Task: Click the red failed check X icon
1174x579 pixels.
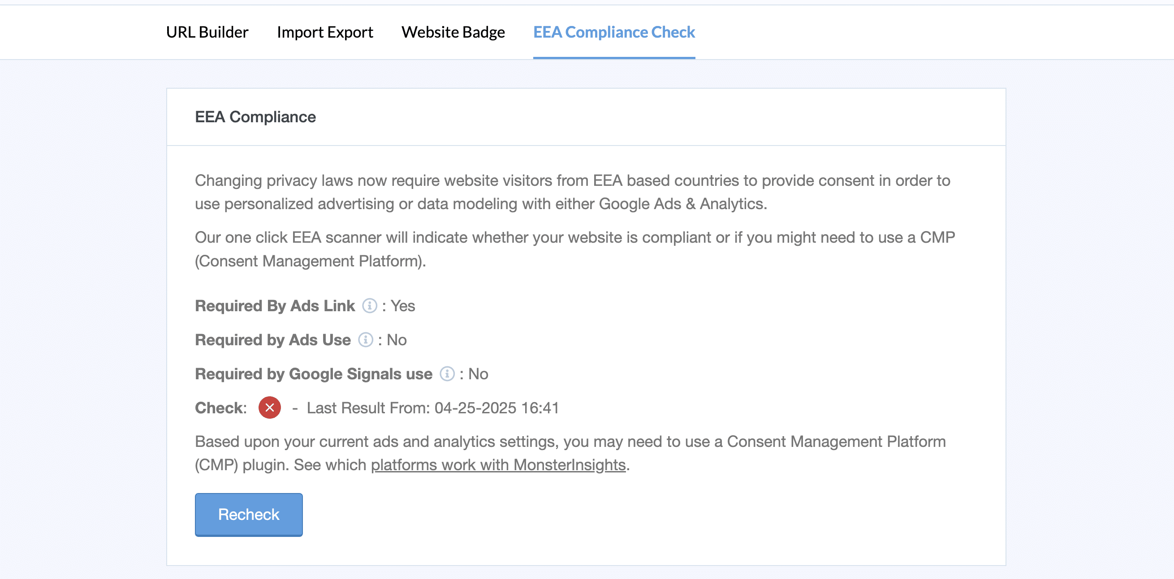Action: [x=269, y=407]
